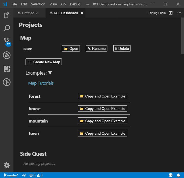
Task: Open the Selection menu
Action: click(38, 4)
